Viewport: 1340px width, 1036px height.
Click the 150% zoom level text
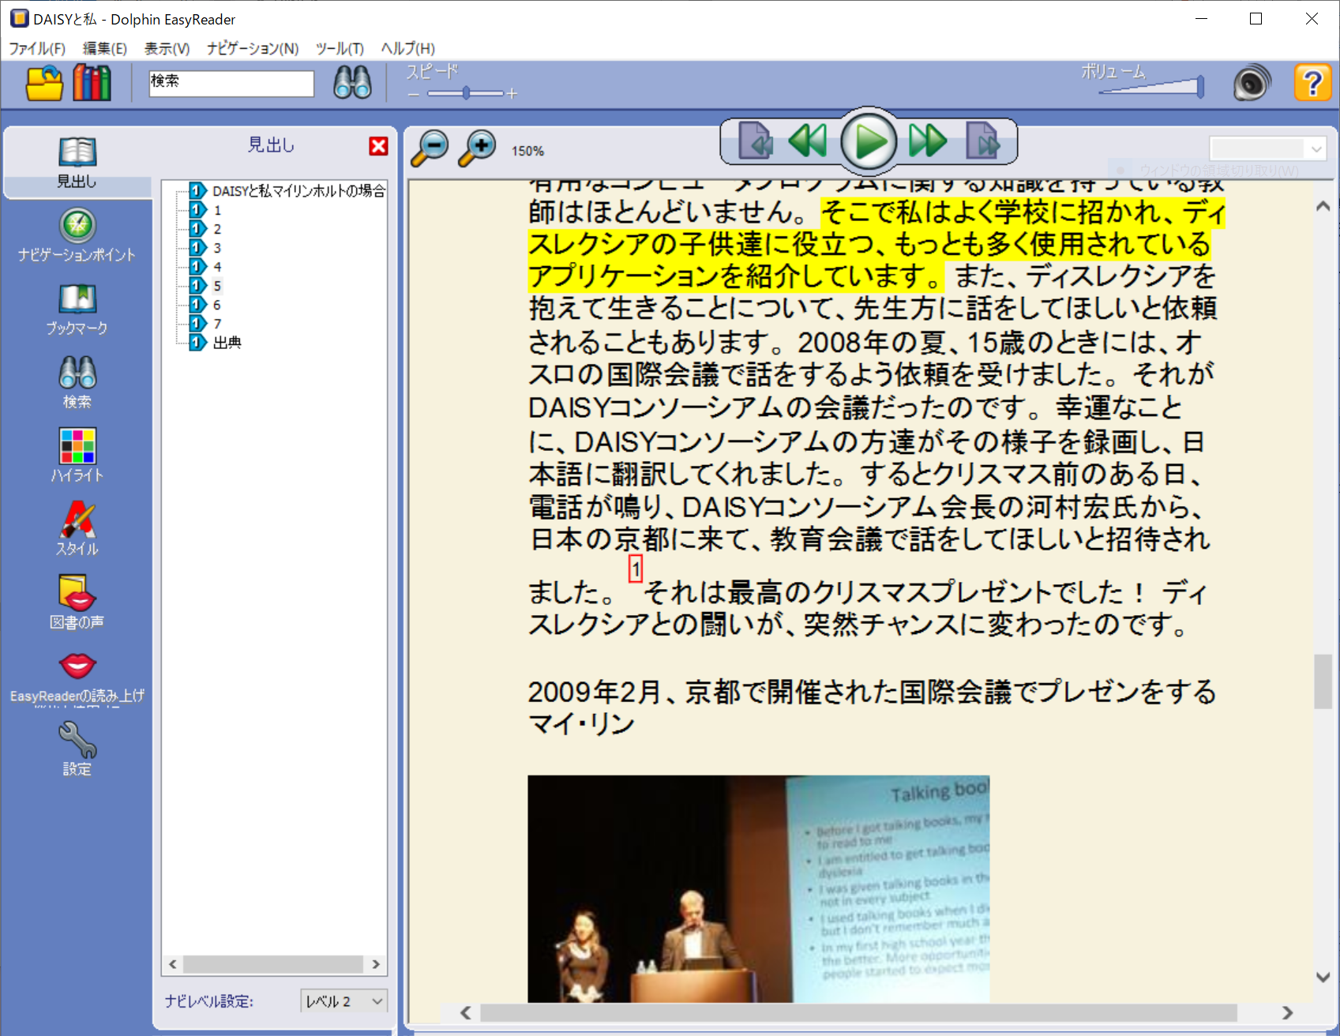tap(527, 151)
